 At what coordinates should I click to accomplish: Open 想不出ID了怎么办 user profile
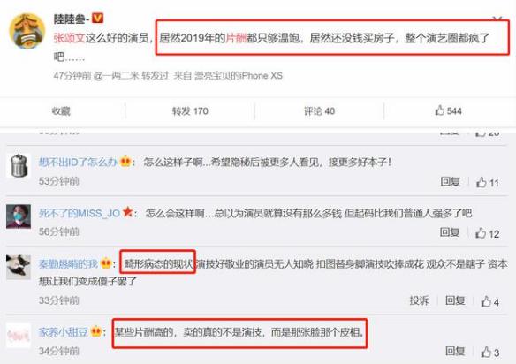point(78,162)
